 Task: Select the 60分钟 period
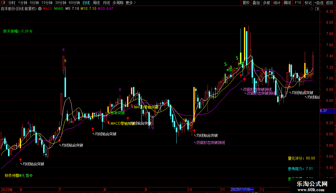(x=74, y=3)
